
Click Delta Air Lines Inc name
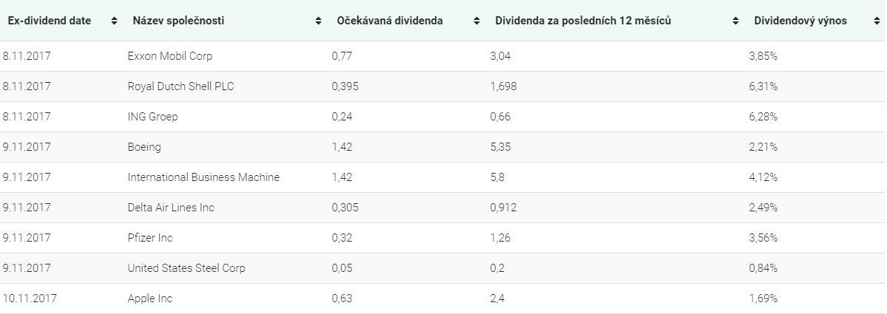(171, 208)
